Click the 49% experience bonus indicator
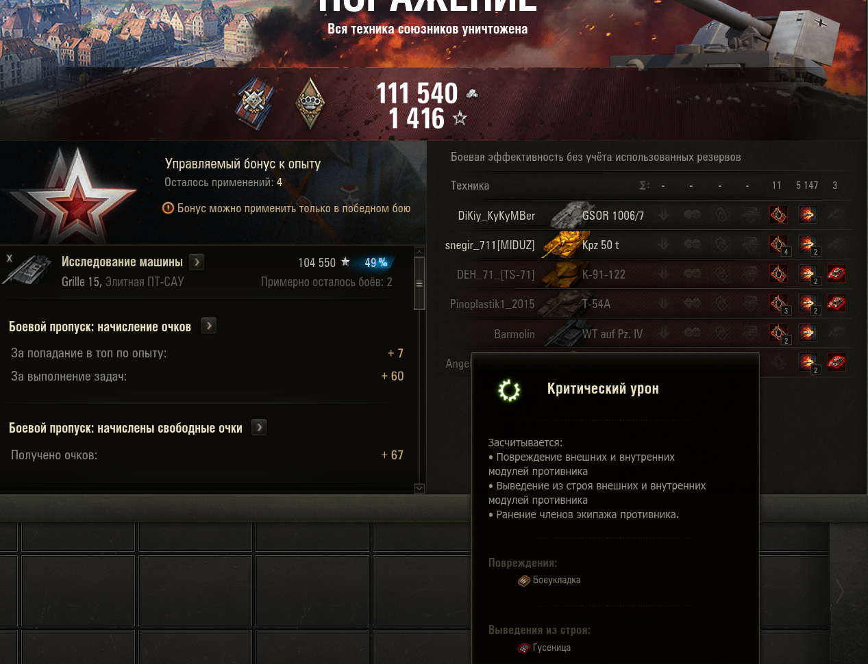 (x=376, y=262)
